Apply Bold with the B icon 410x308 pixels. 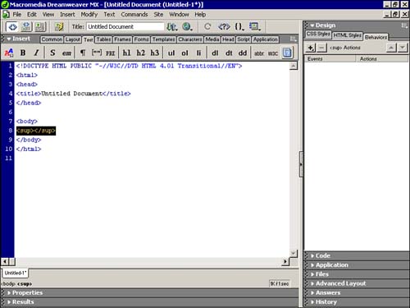pos(23,53)
